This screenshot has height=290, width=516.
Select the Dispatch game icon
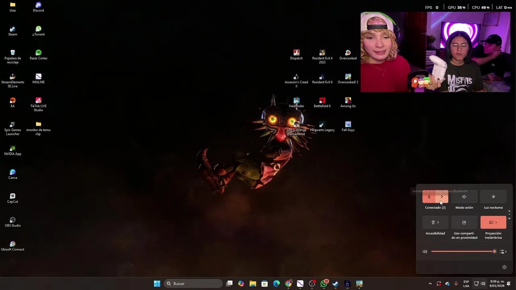tap(296, 55)
